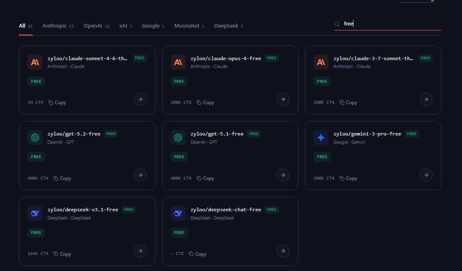Screen dimensions: 462x271
Task: Switch to the xAI tab
Action: click(125, 26)
